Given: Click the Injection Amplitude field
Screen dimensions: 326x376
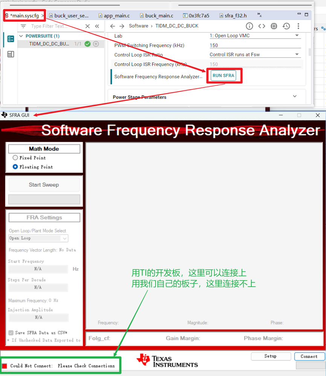Looking at the screenshot, I should pyautogui.click(x=38, y=318).
